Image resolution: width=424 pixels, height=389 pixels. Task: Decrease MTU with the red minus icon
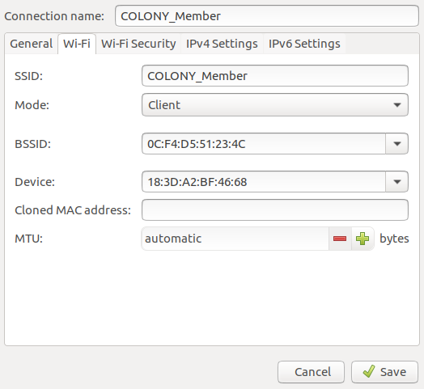pyautogui.click(x=340, y=239)
